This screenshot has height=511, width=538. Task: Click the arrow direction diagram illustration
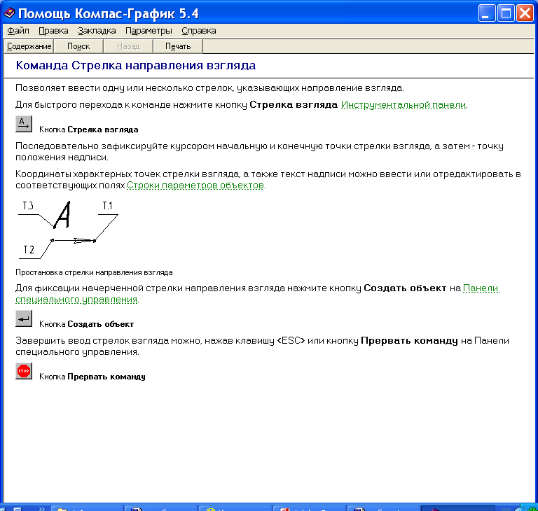(x=68, y=230)
